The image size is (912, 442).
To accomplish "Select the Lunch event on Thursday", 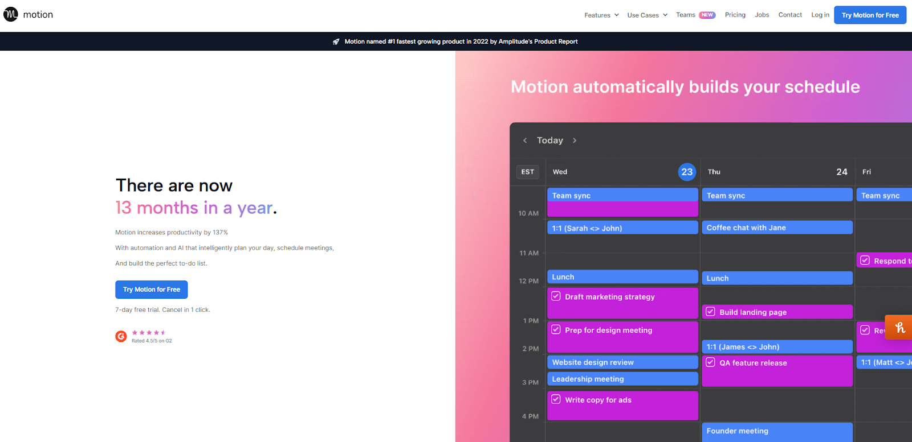I will [x=777, y=278].
